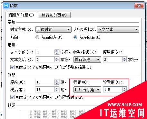This screenshot has width=147, height=119.
Task: Open the 大纲级别 dropdown showing 正文文本
Action: pyautogui.click(x=118, y=29)
